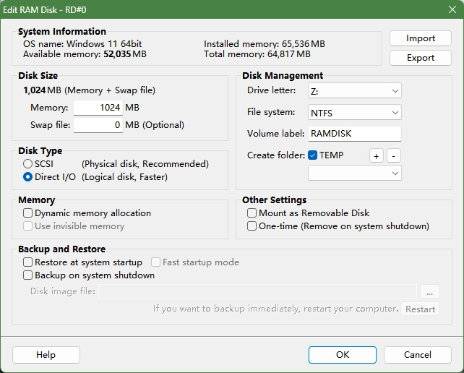464x373 pixels.
Task: Click the Import button
Action: pyautogui.click(x=420, y=38)
